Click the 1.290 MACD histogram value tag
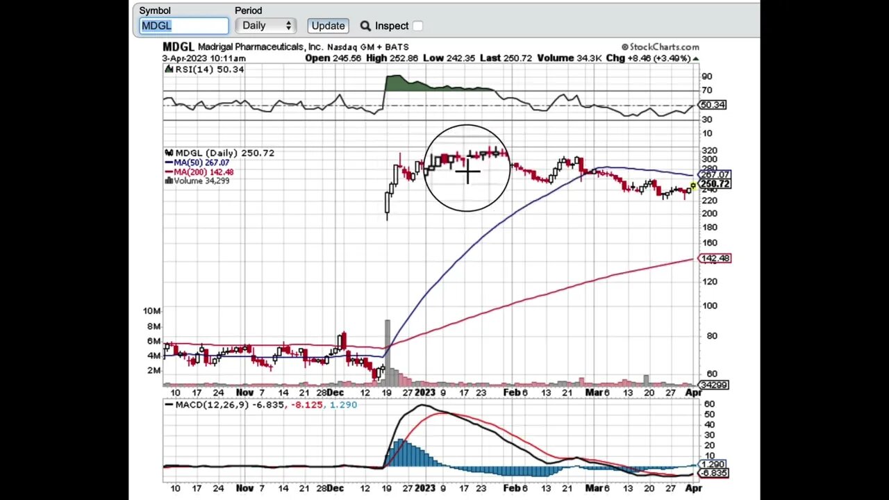889x500 pixels. [x=713, y=464]
